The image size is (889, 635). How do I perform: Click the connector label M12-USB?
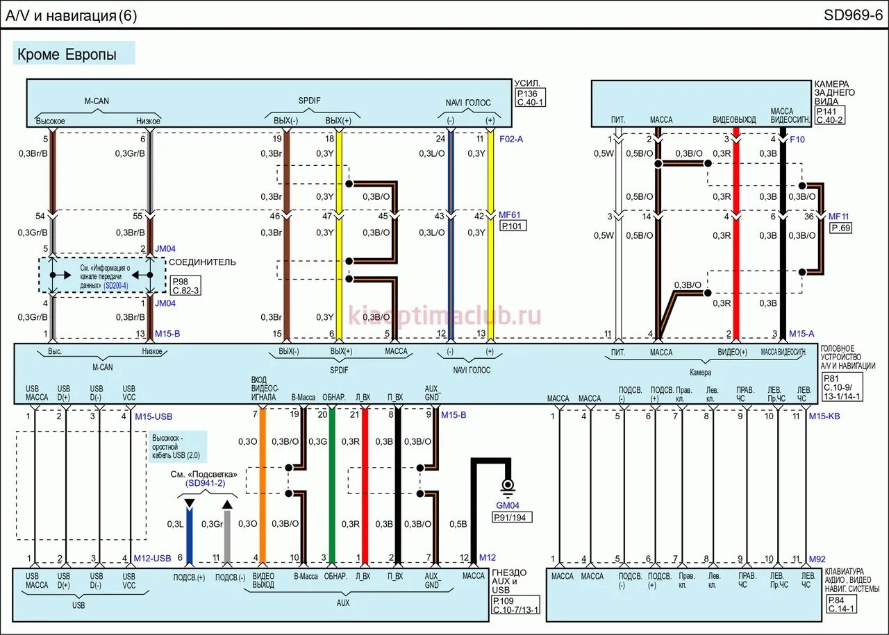coord(152,558)
